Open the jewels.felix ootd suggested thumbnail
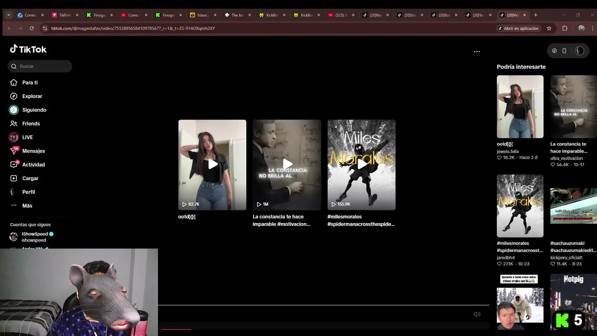 coord(520,107)
